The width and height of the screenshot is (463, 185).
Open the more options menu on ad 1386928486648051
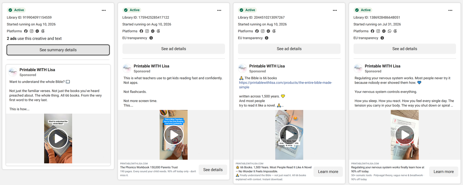450,10
